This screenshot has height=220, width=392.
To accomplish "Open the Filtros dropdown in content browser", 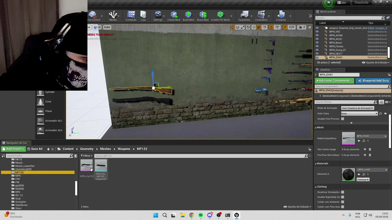I will tap(87, 156).
